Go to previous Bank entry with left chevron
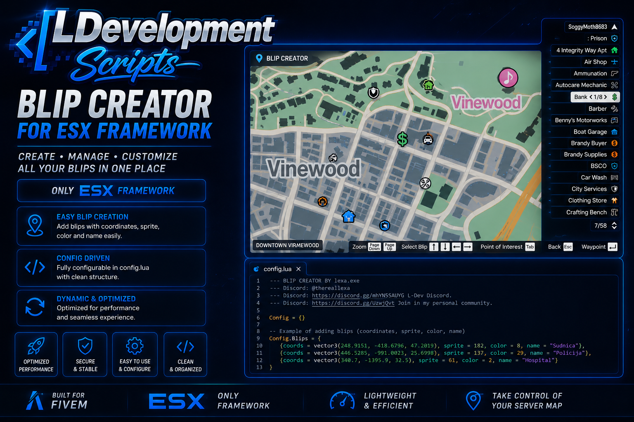Viewport: 634px width, 422px height. click(x=591, y=97)
